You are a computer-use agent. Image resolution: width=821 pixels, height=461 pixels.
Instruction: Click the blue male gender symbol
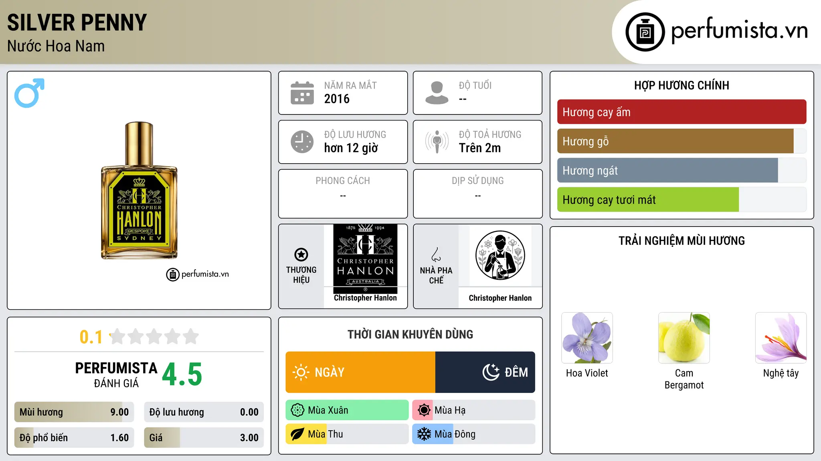point(29,93)
